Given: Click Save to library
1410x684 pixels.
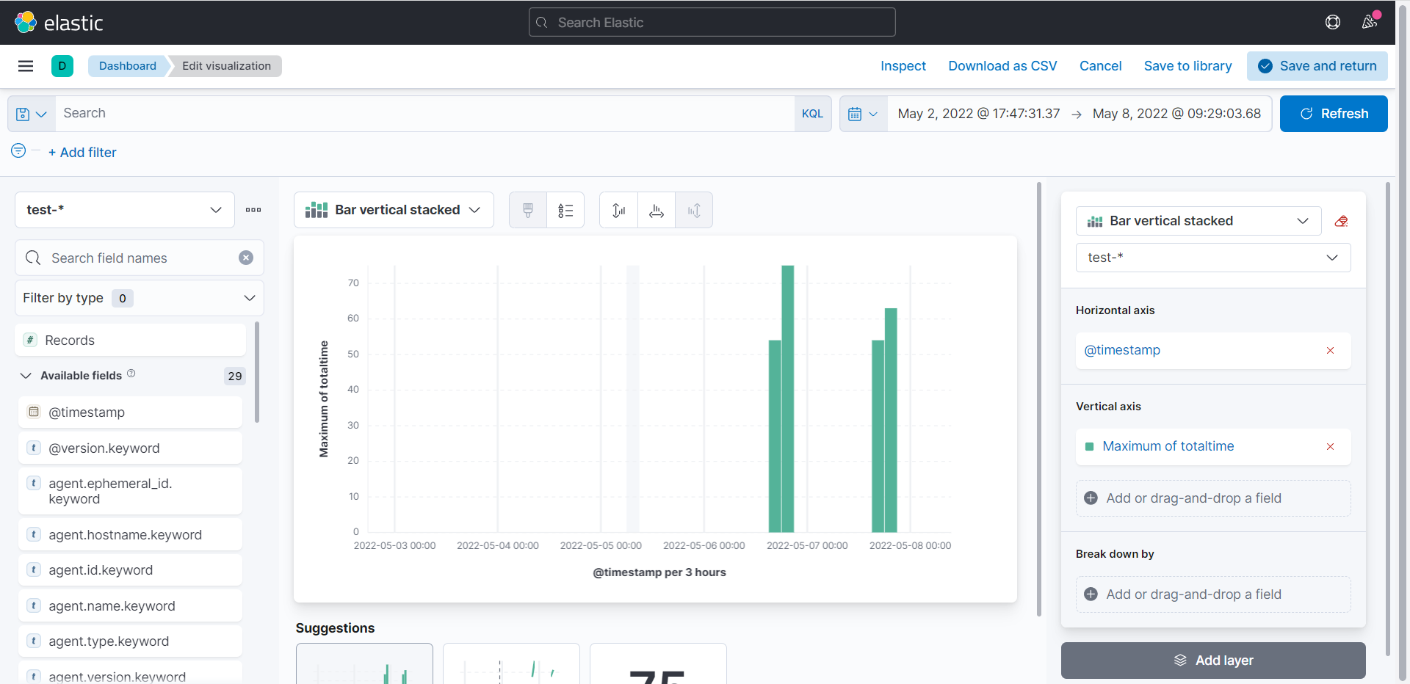Looking at the screenshot, I should (x=1187, y=66).
